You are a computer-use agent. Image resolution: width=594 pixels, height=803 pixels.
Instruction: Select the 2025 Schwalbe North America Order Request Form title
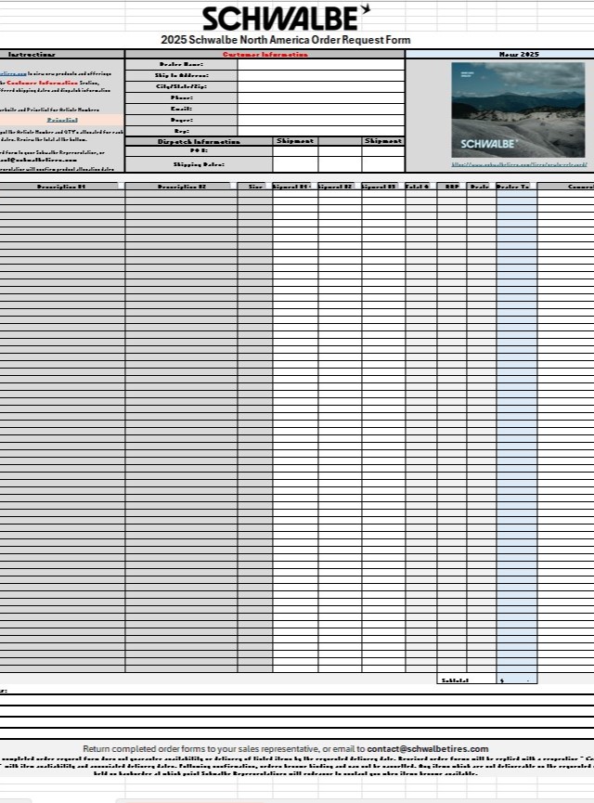pyautogui.click(x=286, y=40)
